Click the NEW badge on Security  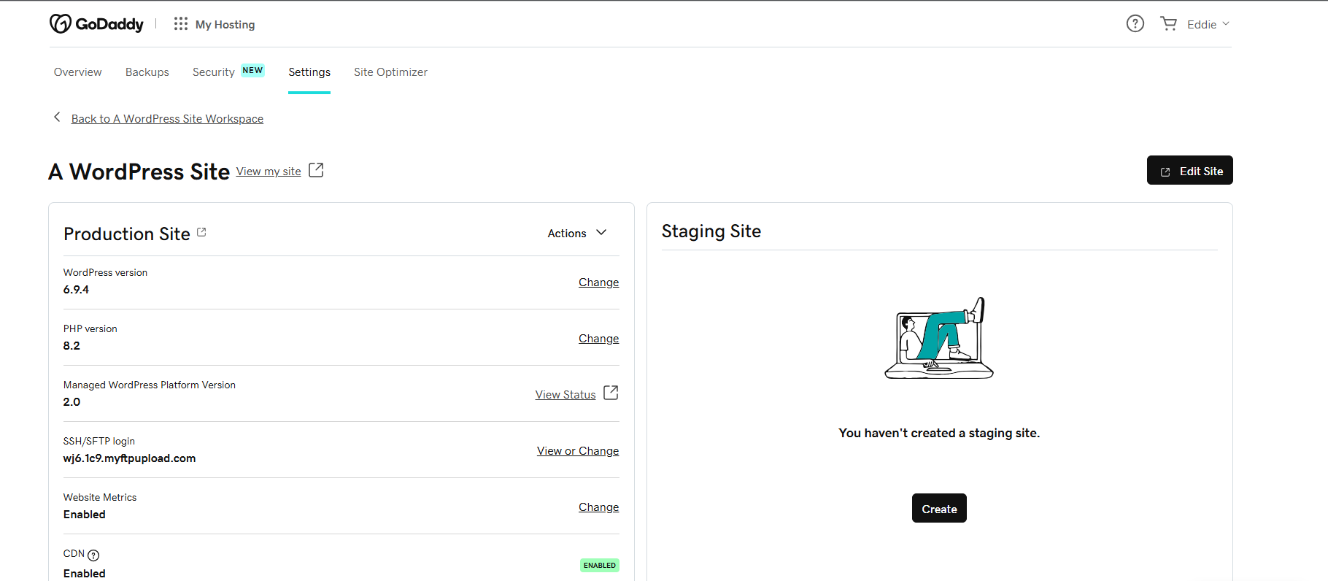tap(252, 70)
